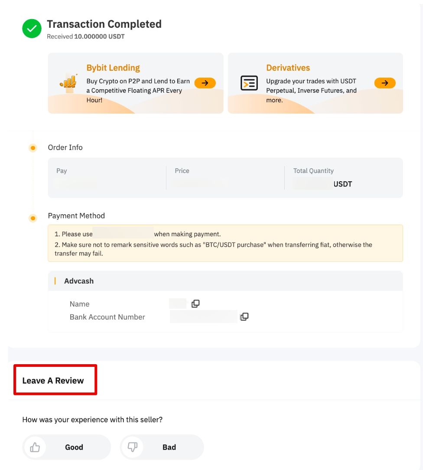This screenshot has width=423, height=470.
Task: Click the Advcash payment method header
Action: tap(79, 281)
